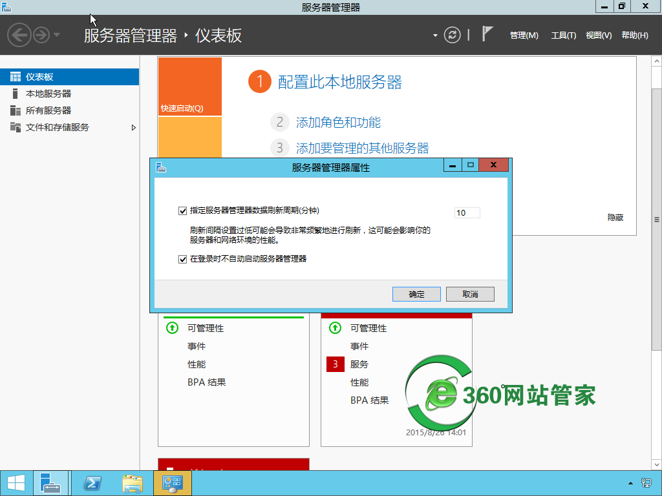Open the 添加要管理的其他服务器 link
This screenshot has width=662, height=496.
(362, 148)
